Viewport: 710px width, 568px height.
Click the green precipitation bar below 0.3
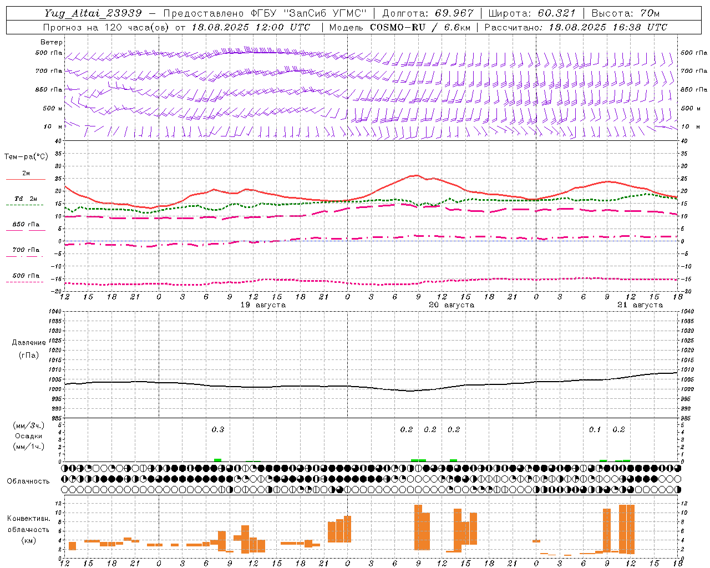(x=218, y=460)
